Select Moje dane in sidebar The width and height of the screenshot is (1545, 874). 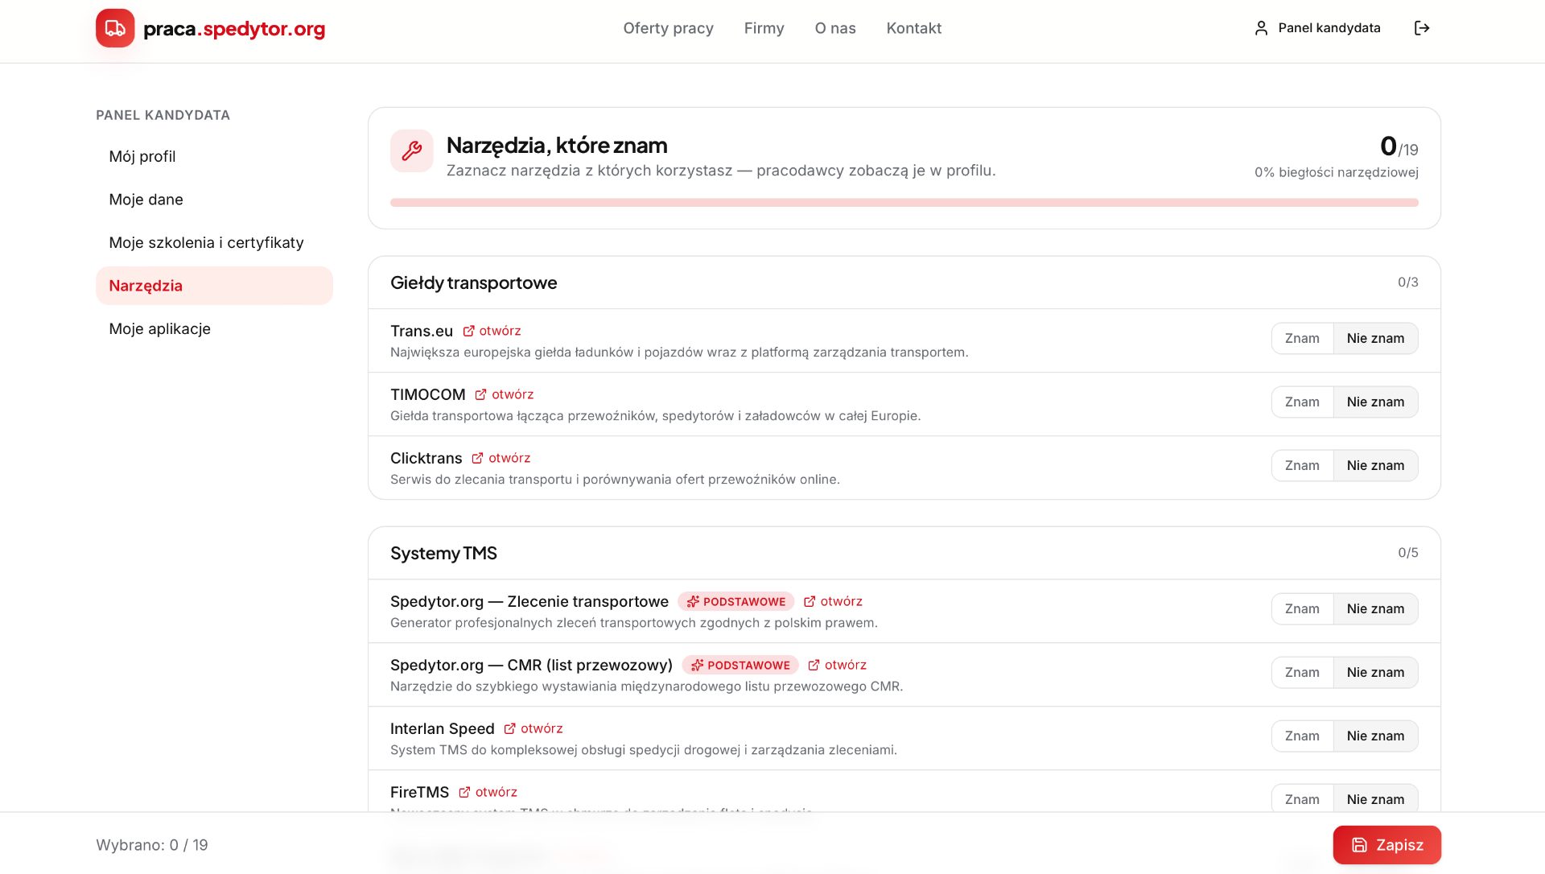[x=214, y=200]
